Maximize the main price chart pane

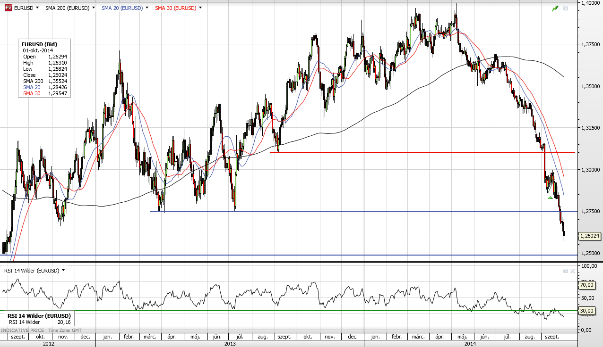[x=566, y=8]
